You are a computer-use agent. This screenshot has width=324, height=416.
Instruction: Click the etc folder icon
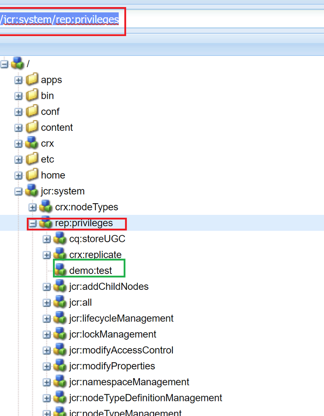click(x=32, y=159)
